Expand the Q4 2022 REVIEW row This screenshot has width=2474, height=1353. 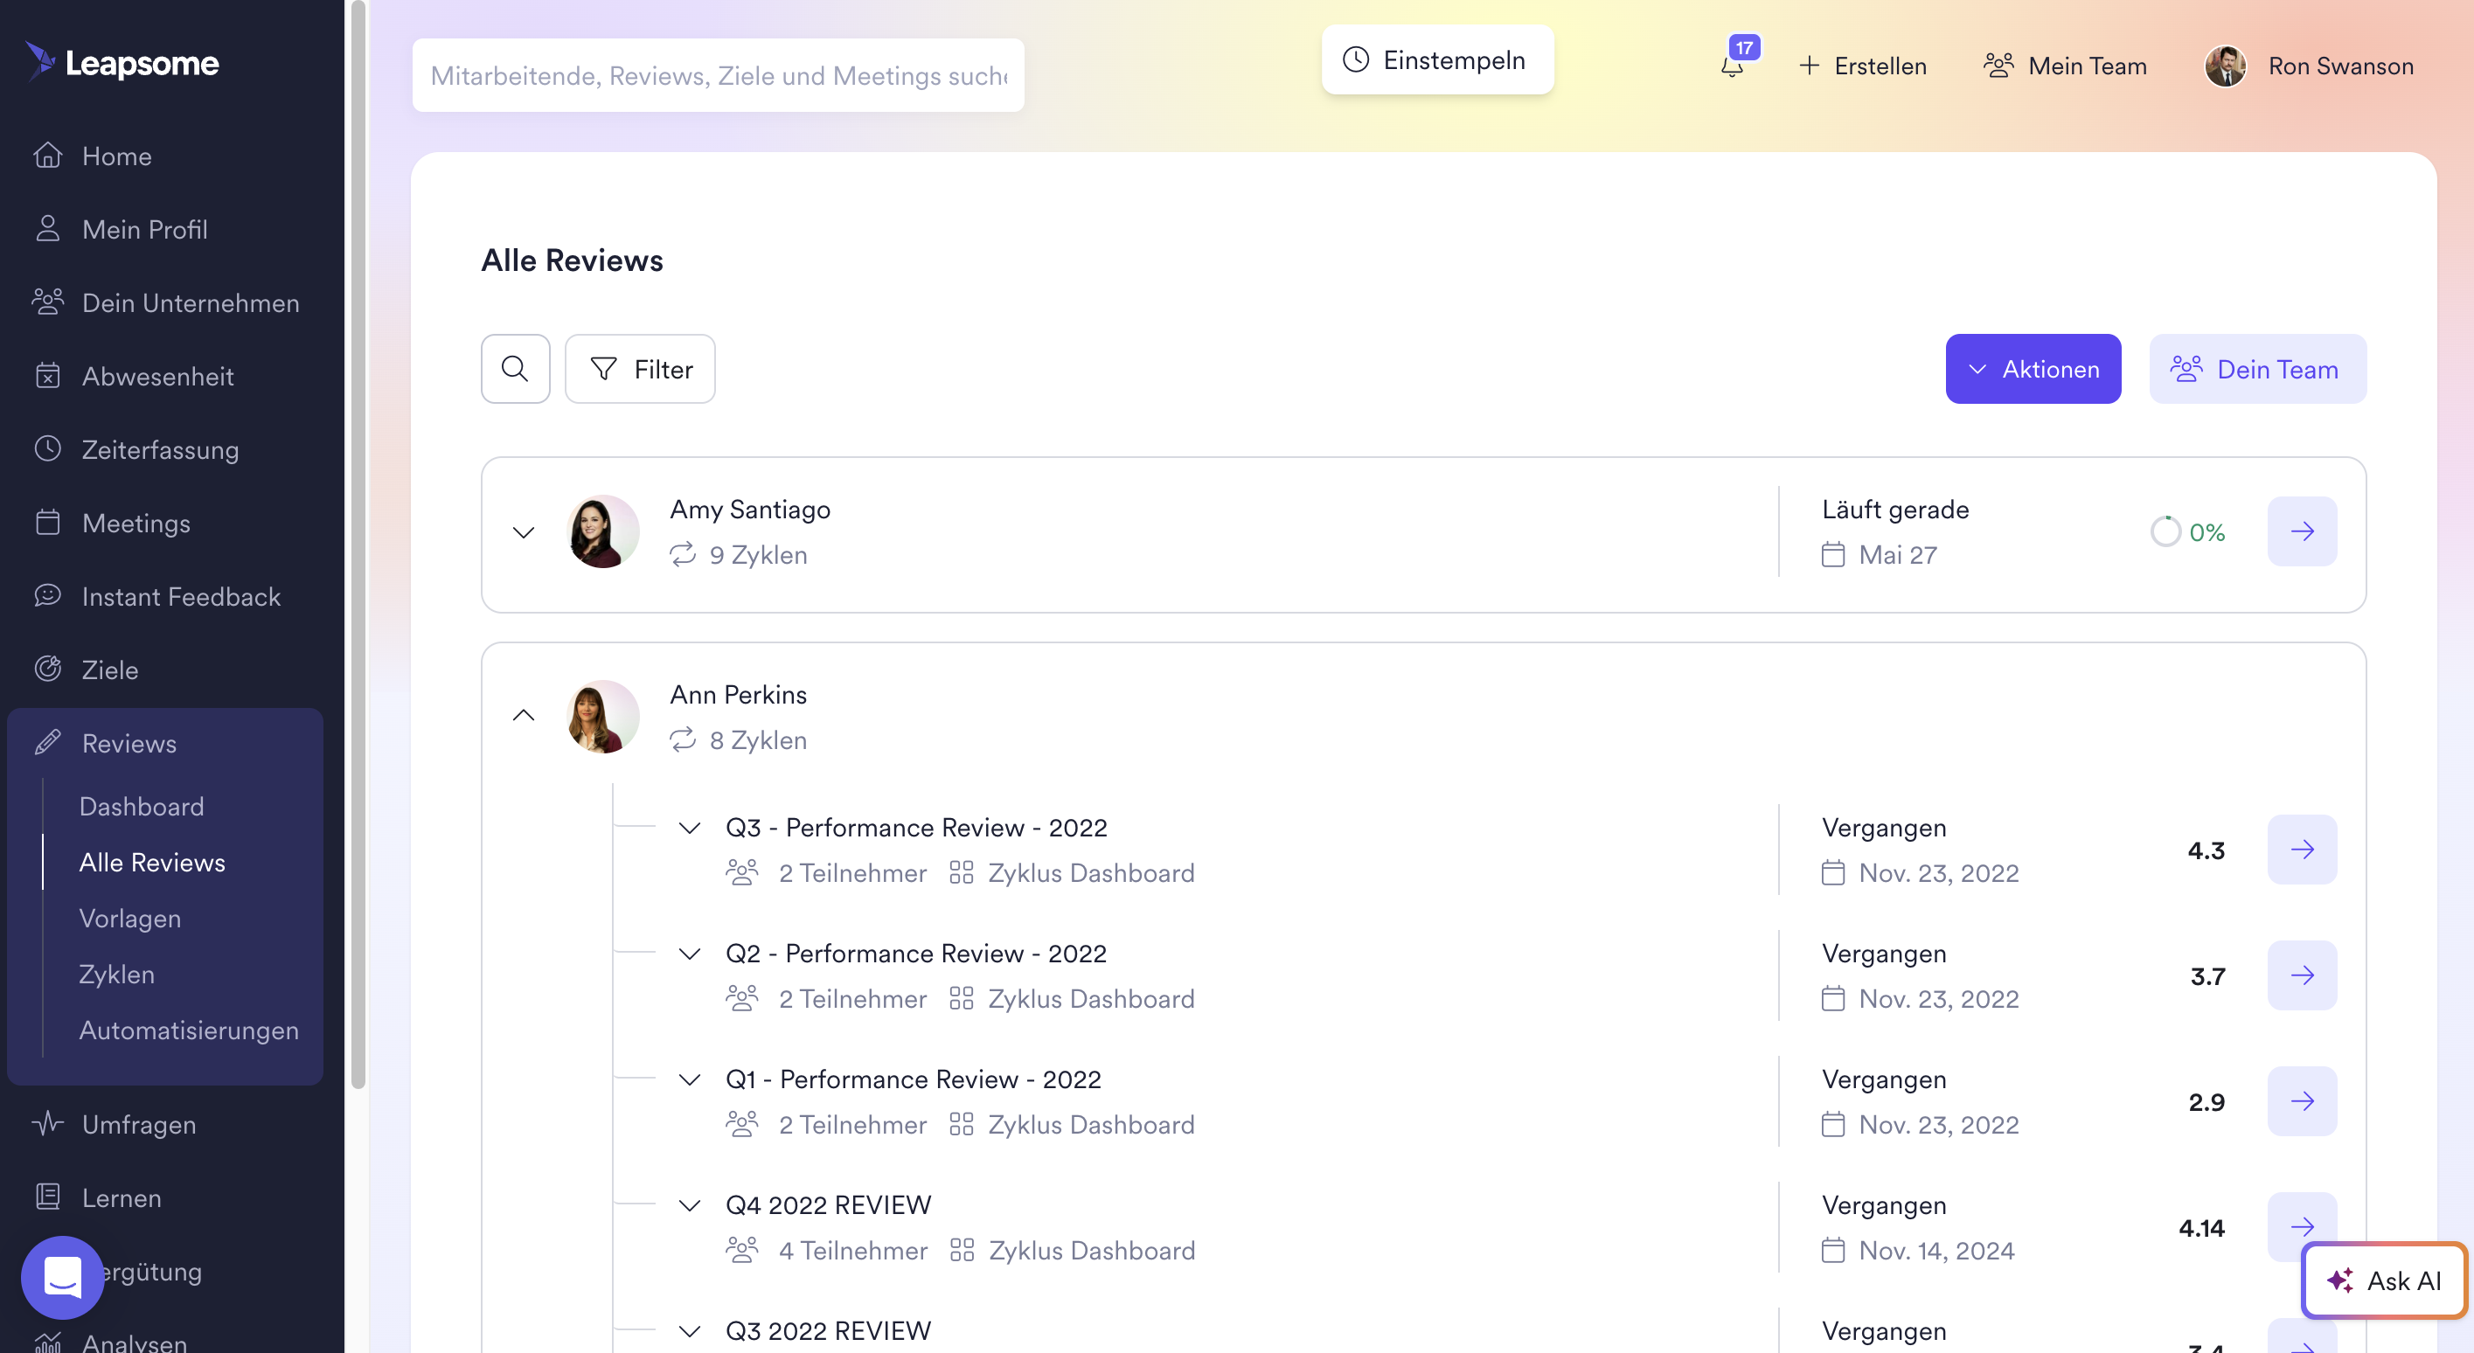(x=690, y=1205)
